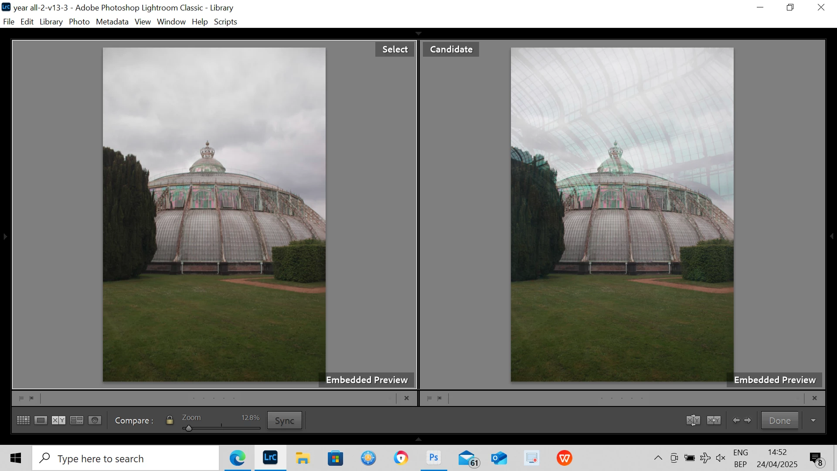Click the Zoom slider track
The width and height of the screenshot is (837, 471).
pyautogui.click(x=227, y=428)
